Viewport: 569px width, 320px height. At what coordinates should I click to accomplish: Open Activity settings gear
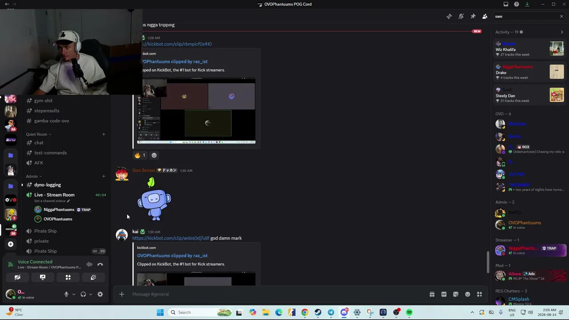(x=521, y=32)
